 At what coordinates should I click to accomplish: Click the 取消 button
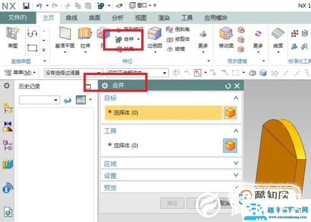click(225, 203)
